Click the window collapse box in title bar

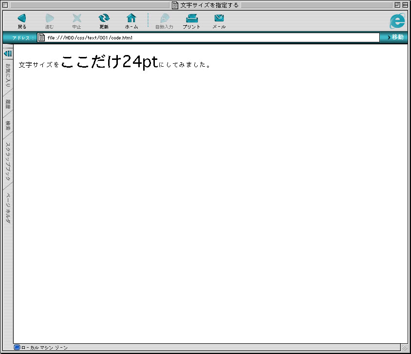[x=405, y=5]
